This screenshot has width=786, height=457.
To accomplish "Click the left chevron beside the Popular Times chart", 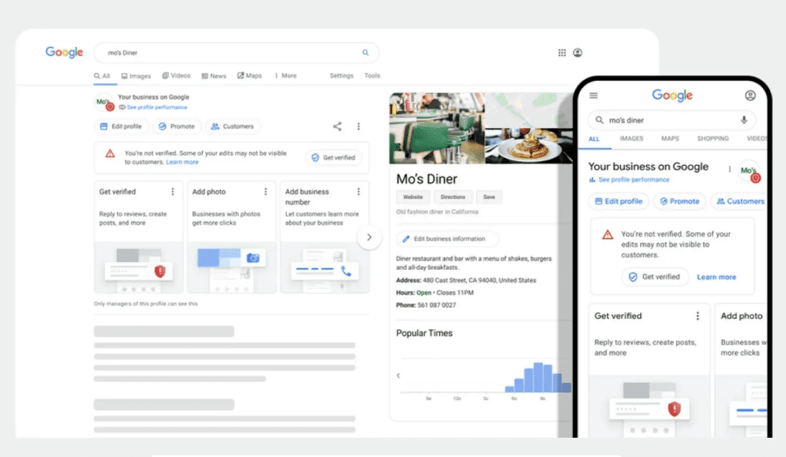I will point(397,375).
